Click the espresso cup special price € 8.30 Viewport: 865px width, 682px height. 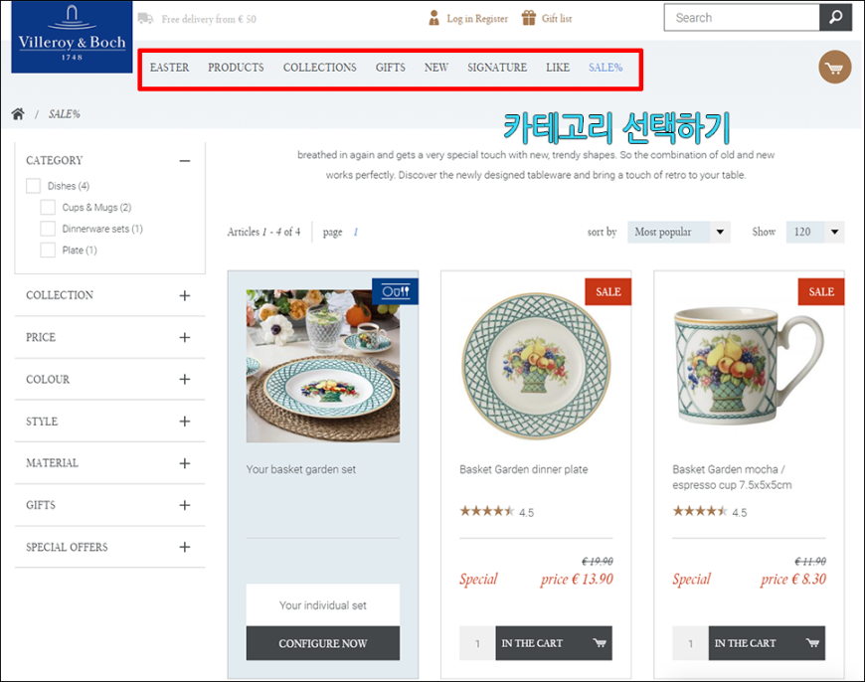click(x=792, y=579)
